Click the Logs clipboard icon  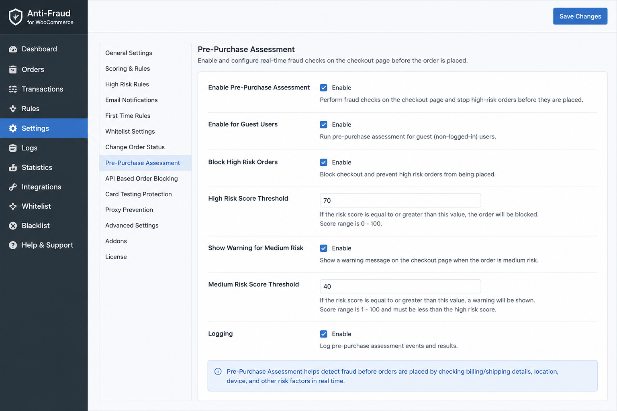[13, 148]
